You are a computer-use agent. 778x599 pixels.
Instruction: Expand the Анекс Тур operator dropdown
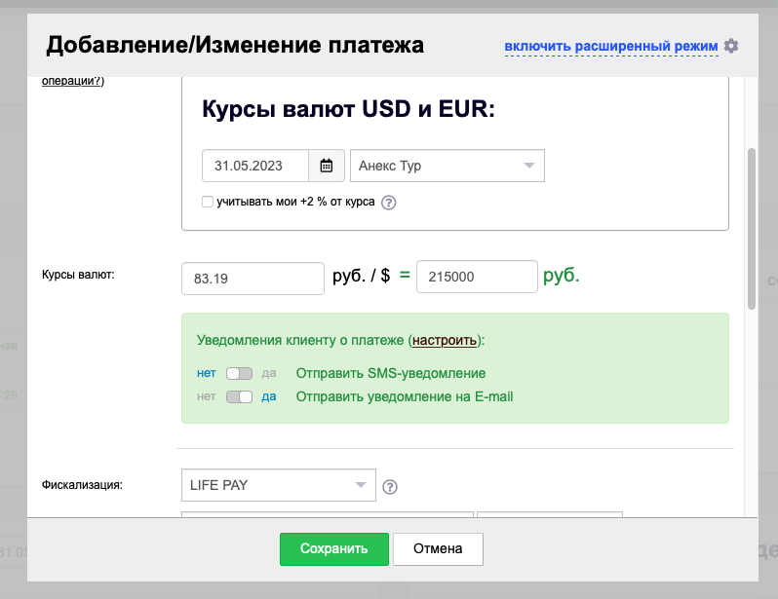coord(447,166)
